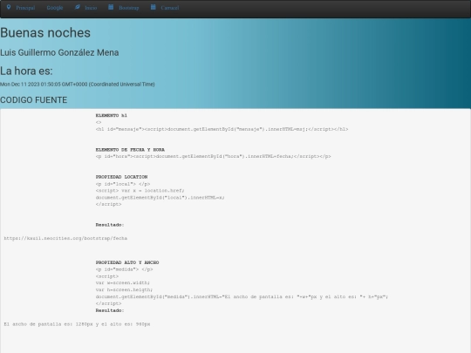Click the getElementById("local") code line
Viewport: 471px width, 353px height.
(x=160, y=198)
